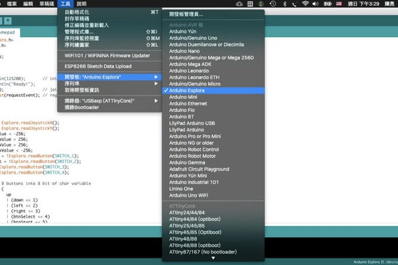Screen dimensions: 398x265
Task: Launch WiFi101 / WiFiNINA Firmware Updater
Action: (x=109, y=56)
